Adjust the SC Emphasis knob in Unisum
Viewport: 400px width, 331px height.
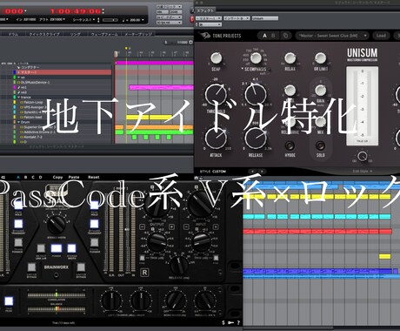pos(256,57)
